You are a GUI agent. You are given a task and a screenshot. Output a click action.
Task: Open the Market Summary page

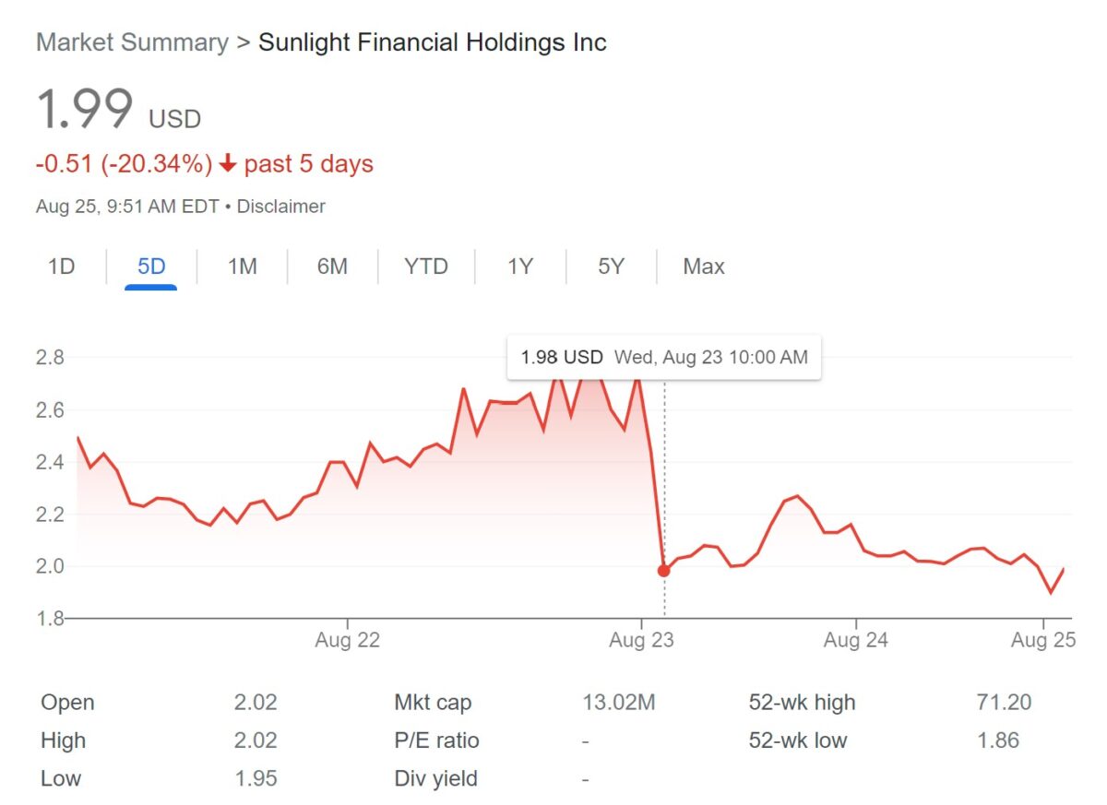click(131, 42)
